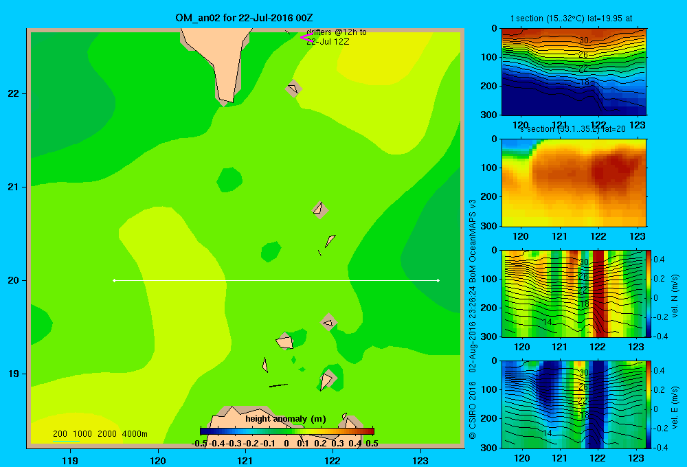Click latitude label 20 on main map

[14, 280]
